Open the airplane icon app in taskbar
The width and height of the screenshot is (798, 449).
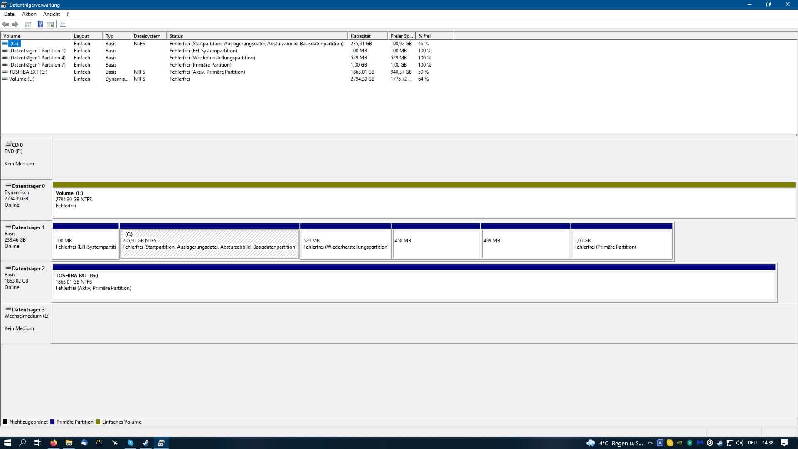click(x=115, y=443)
